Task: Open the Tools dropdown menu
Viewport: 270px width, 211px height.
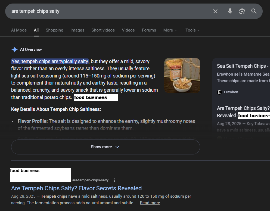Action: [x=193, y=30]
